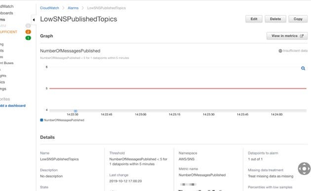Click the gray ALARM count badge

(x=28, y=26)
